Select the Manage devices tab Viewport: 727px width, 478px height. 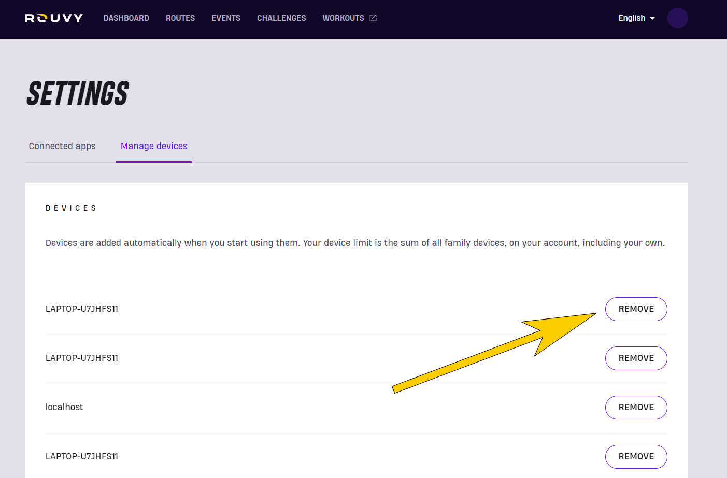coord(154,146)
